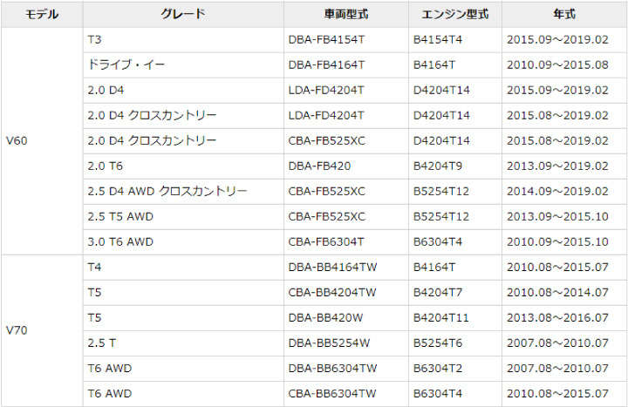The height and width of the screenshot is (407, 628).
Task: Click the グレード column header
Action: tap(183, 15)
